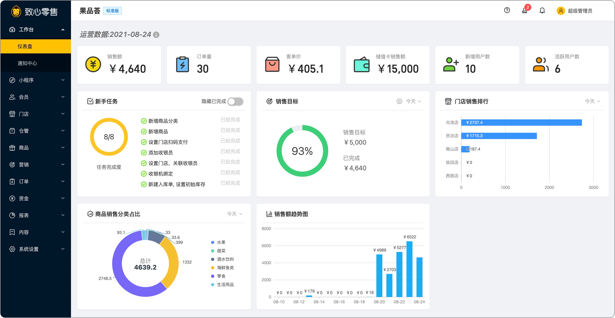Viewport: 615px width, 318px height.
Task: Click the 销售目标 target icon
Action: (270, 101)
